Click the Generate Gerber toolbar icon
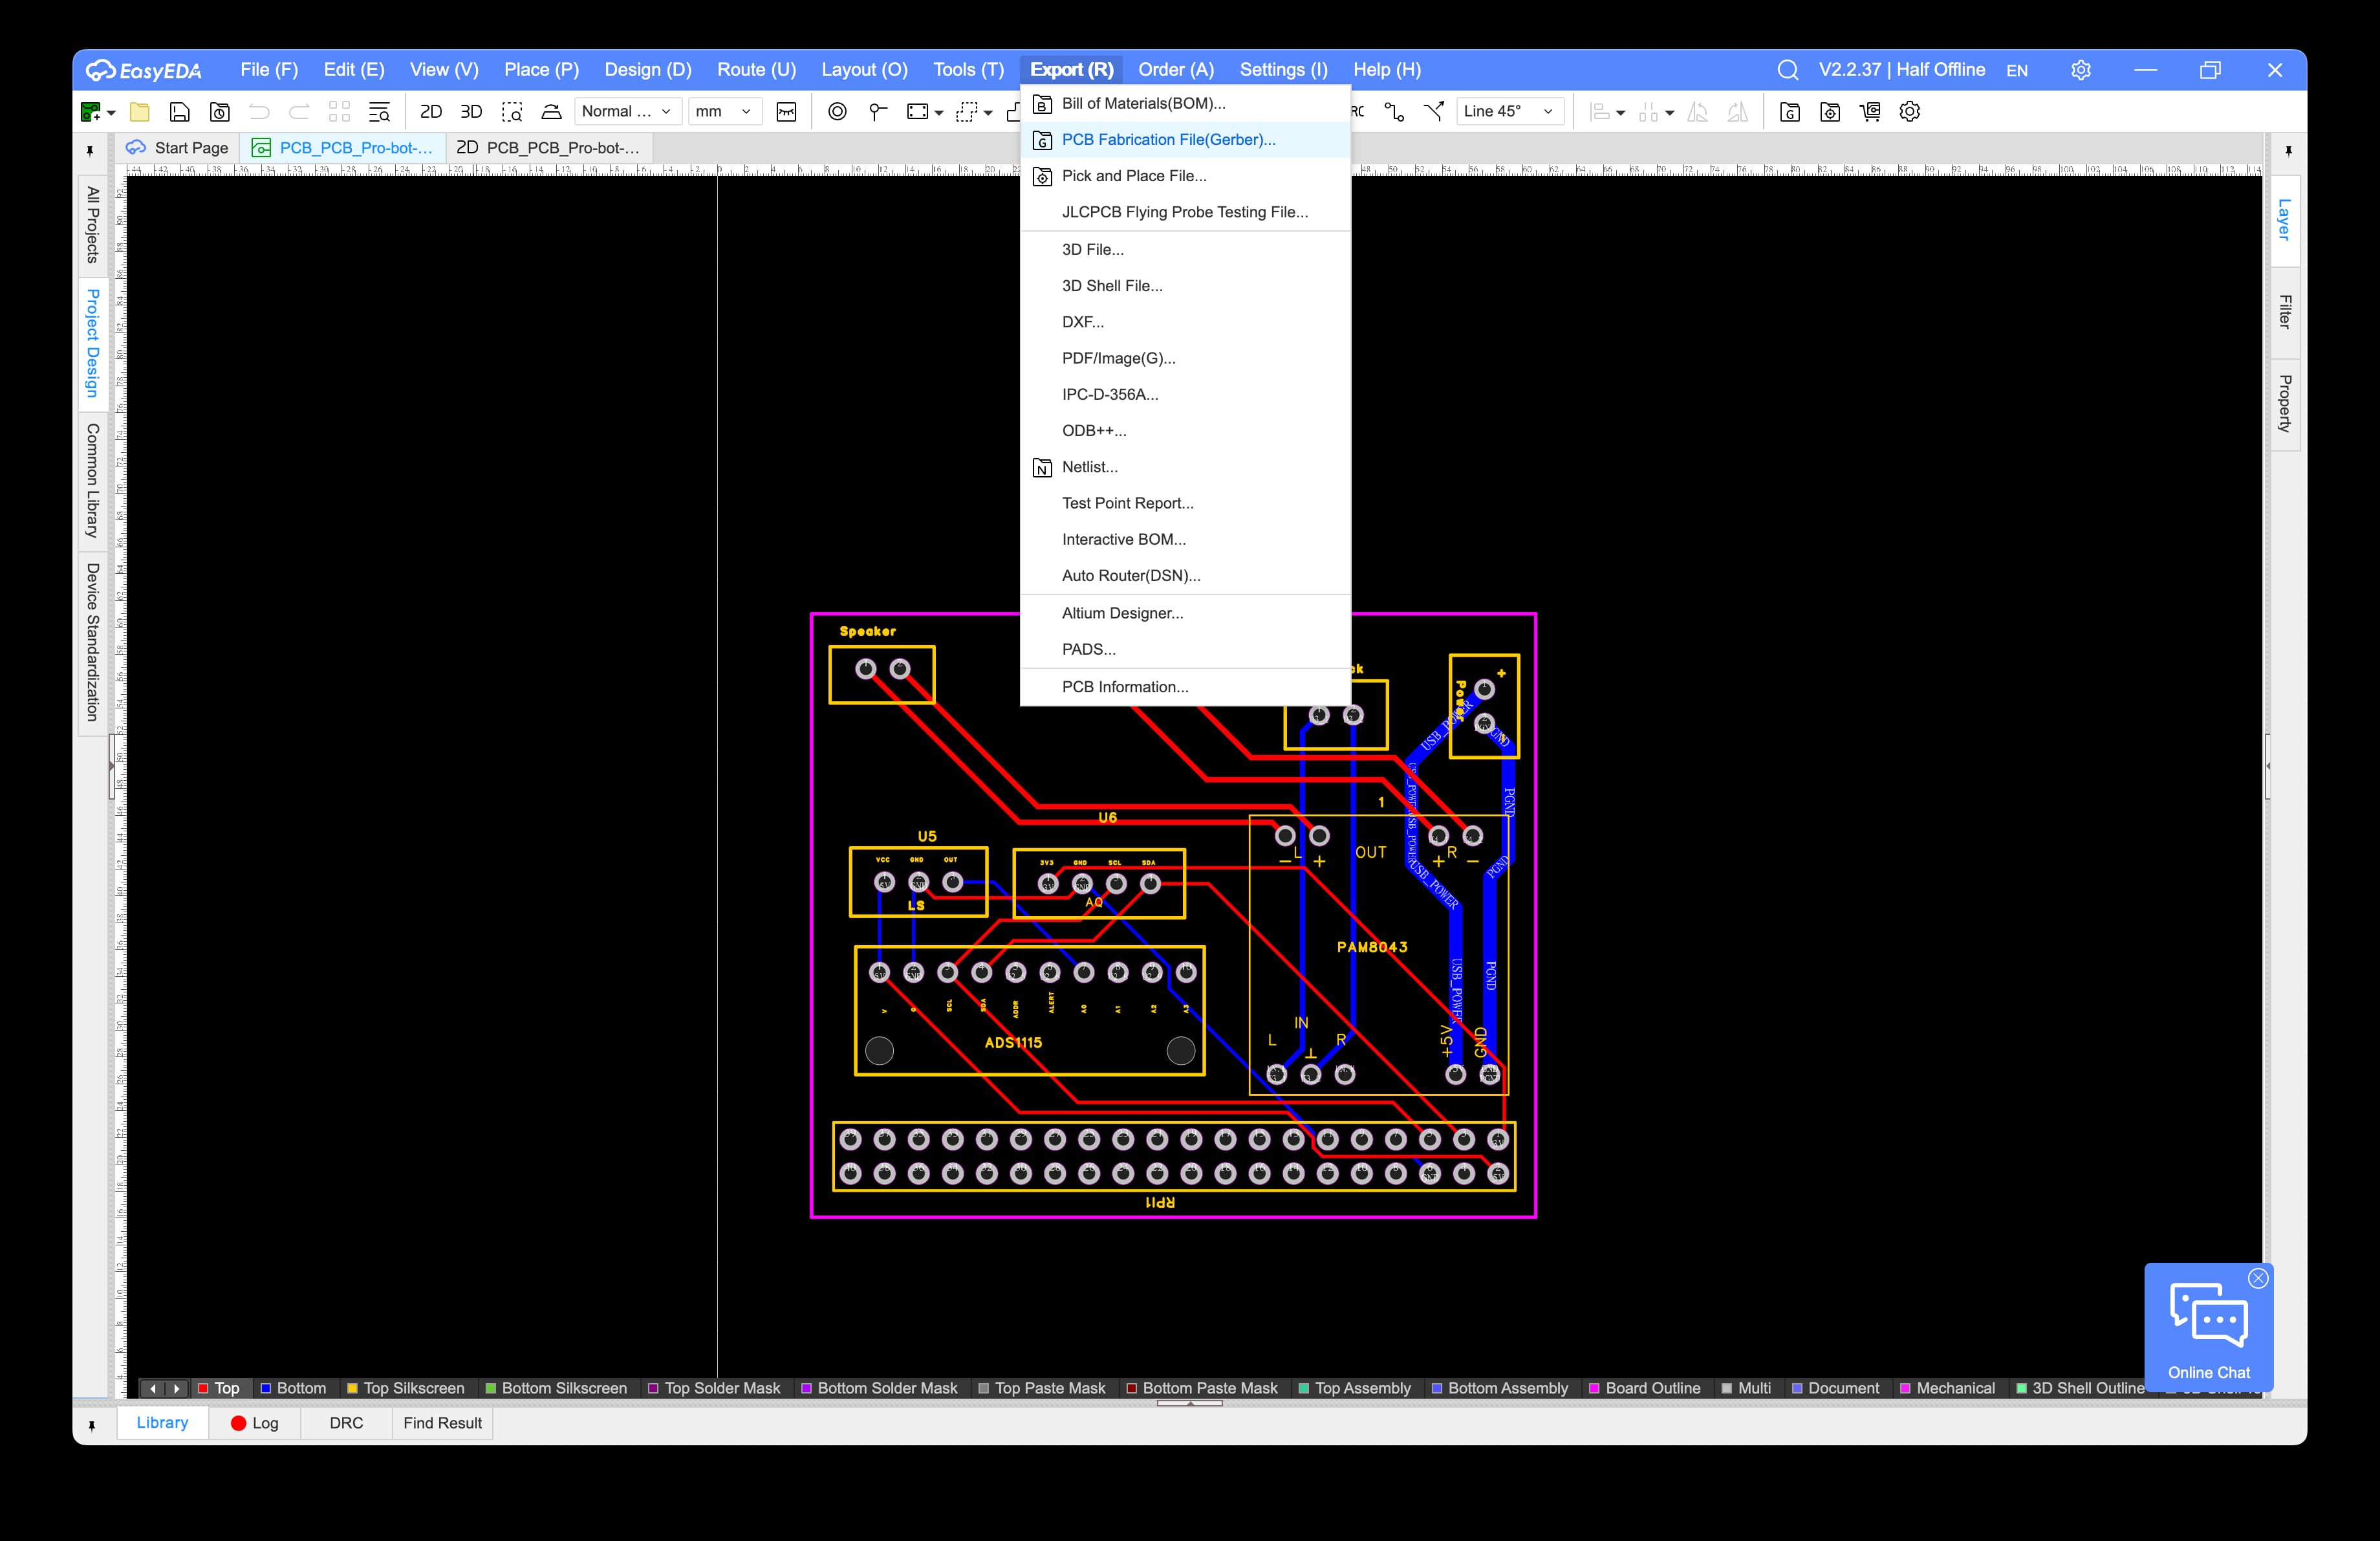 click(x=1789, y=112)
